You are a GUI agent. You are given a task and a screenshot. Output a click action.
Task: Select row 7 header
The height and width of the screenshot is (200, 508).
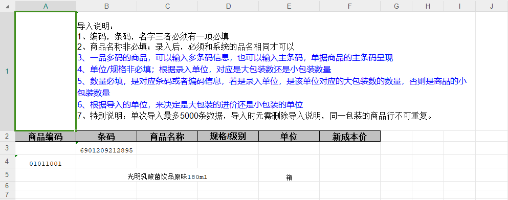click(8, 194)
